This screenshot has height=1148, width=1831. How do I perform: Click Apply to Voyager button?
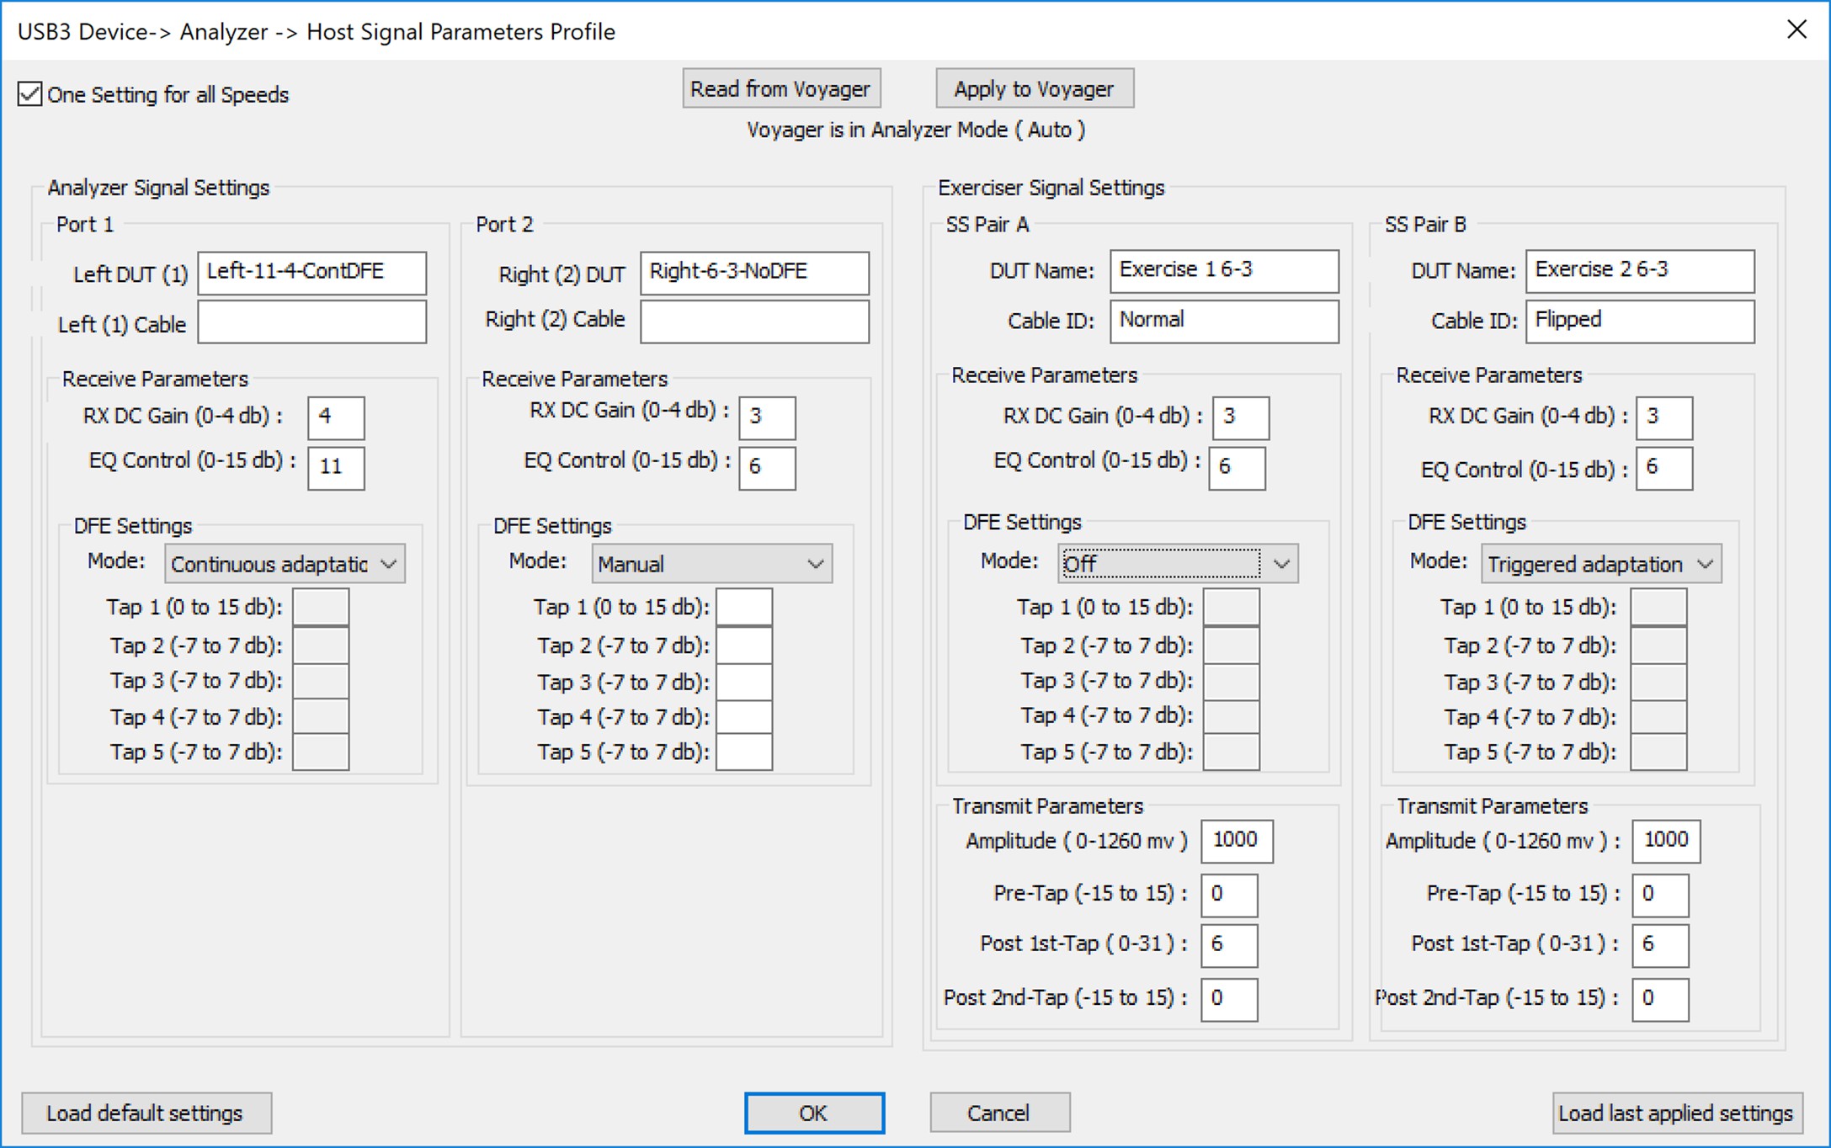(x=1034, y=88)
